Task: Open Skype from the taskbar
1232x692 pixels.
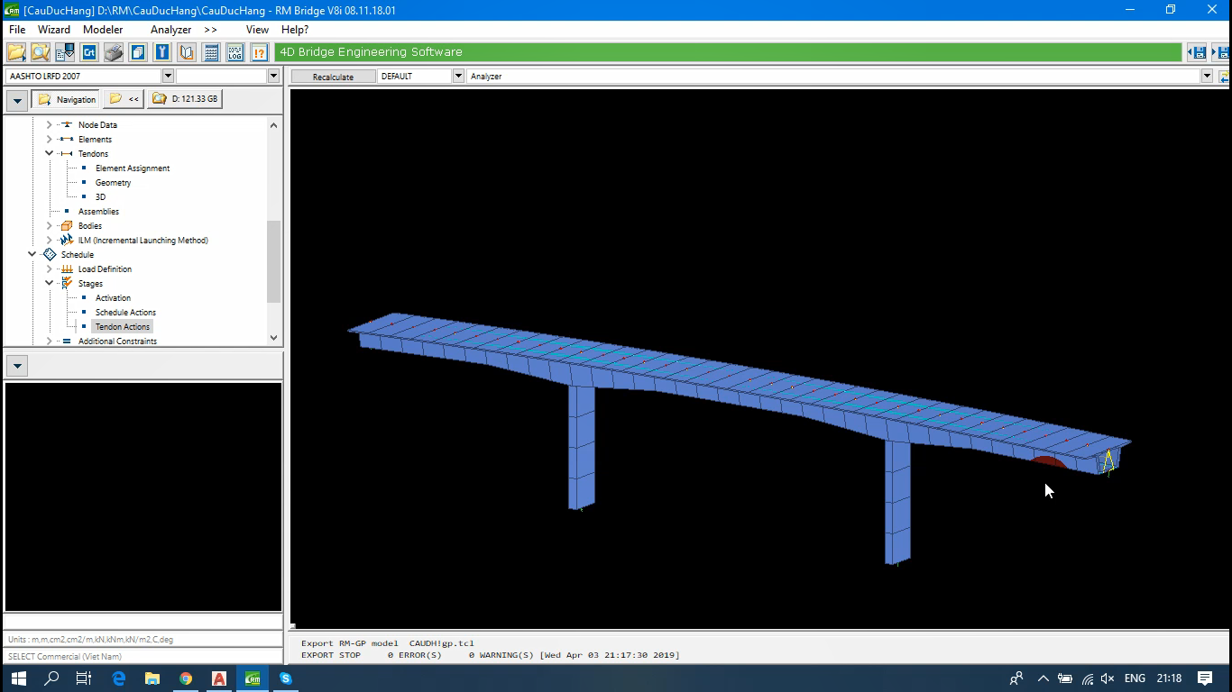Action: [286, 678]
